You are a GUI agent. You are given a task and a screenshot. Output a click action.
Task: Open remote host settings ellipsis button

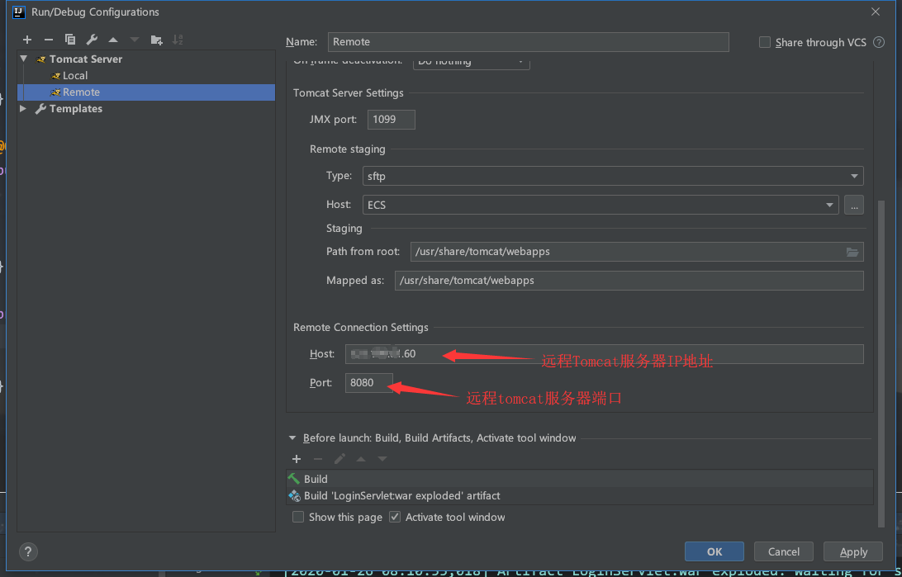click(854, 205)
